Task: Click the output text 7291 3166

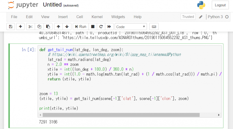Action: (x=48, y=122)
